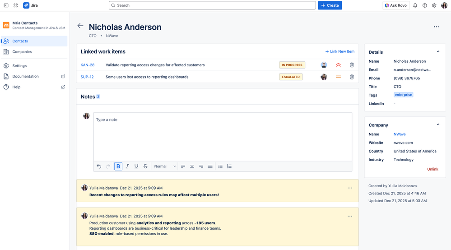Click the Jira logo

click(x=31, y=5)
